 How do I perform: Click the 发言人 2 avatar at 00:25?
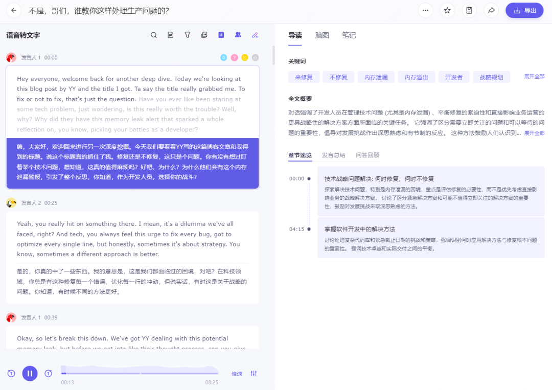[11, 203]
